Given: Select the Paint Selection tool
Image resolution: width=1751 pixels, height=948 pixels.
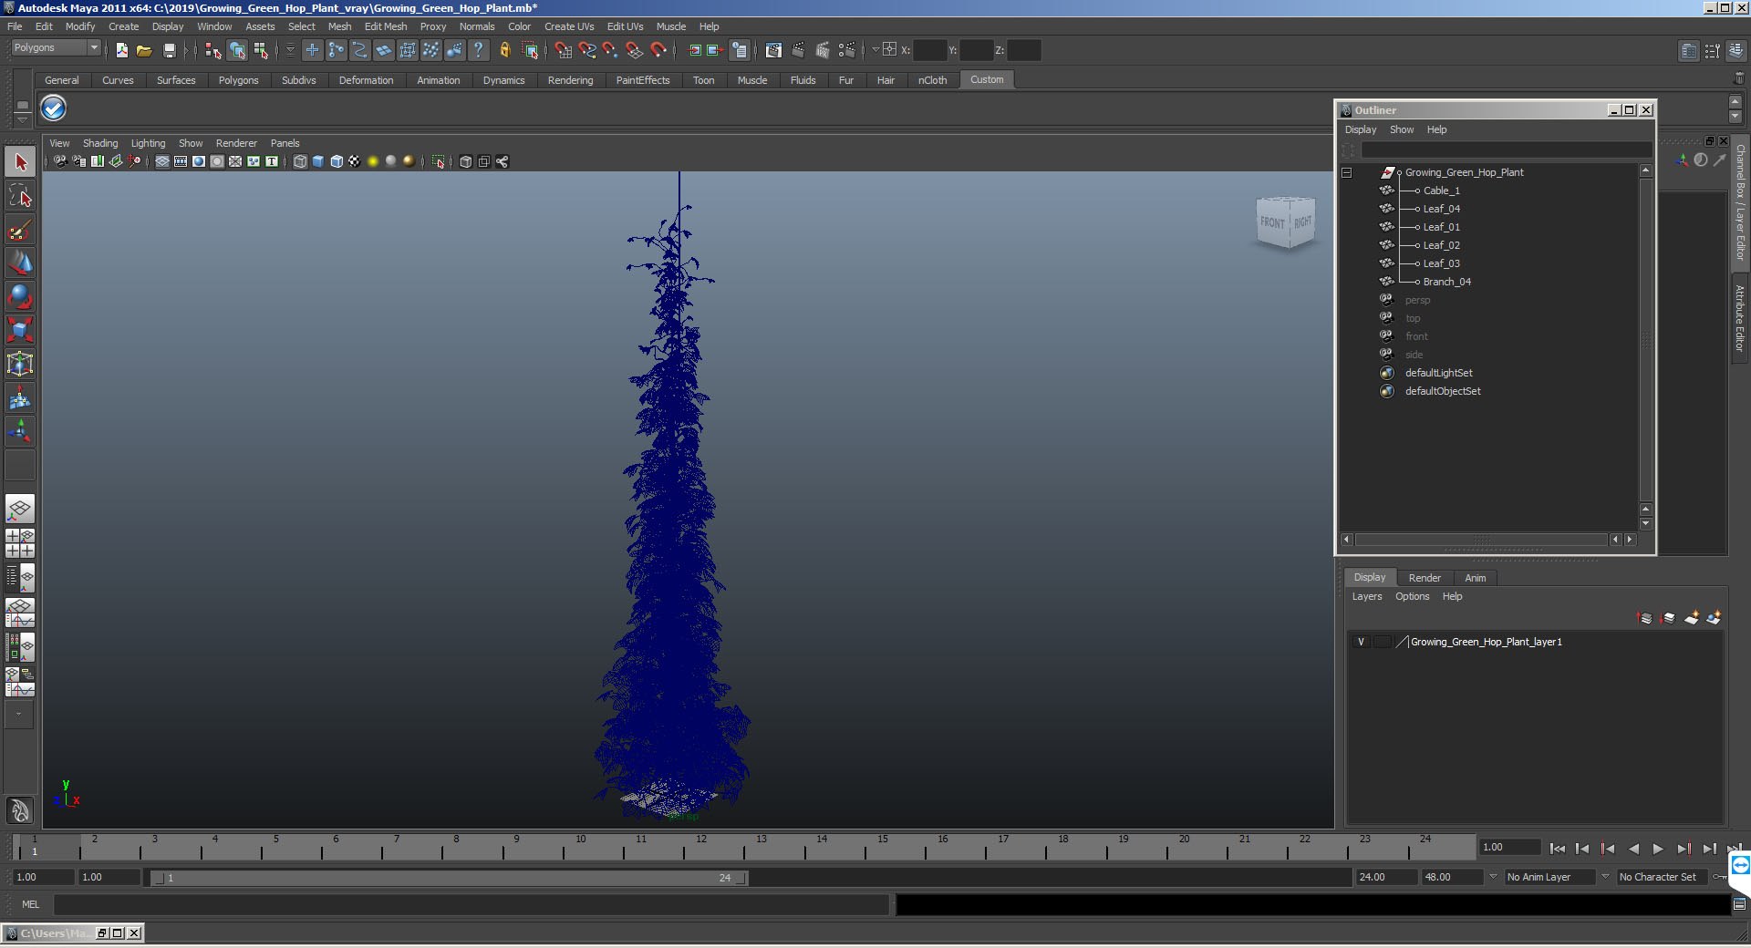Looking at the screenshot, I should click(20, 230).
